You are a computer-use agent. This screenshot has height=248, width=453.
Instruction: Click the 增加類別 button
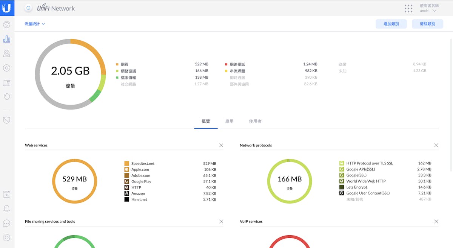[x=391, y=24]
